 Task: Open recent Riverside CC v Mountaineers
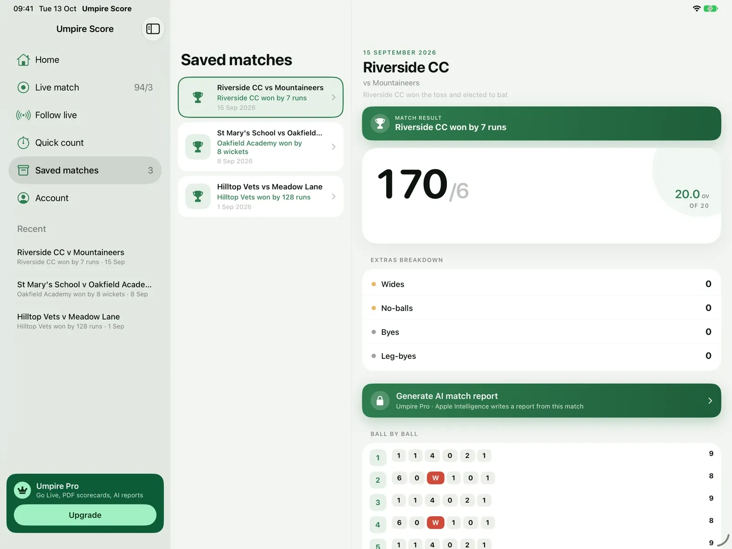pyautogui.click(x=71, y=257)
